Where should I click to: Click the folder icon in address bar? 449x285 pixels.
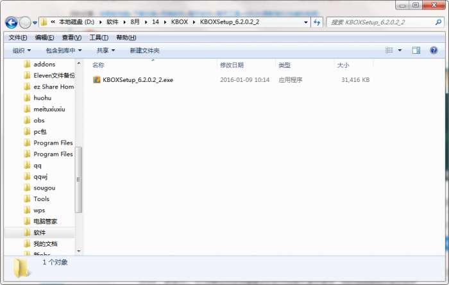click(44, 22)
